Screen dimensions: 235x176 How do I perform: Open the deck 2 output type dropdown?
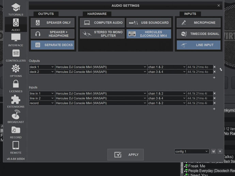[42, 72]
